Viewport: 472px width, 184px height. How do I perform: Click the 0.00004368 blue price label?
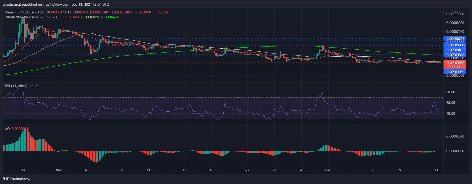(x=455, y=55)
